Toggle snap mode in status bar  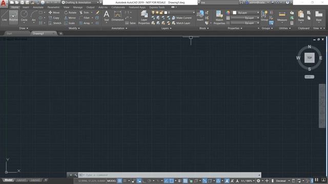coord(125,180)
